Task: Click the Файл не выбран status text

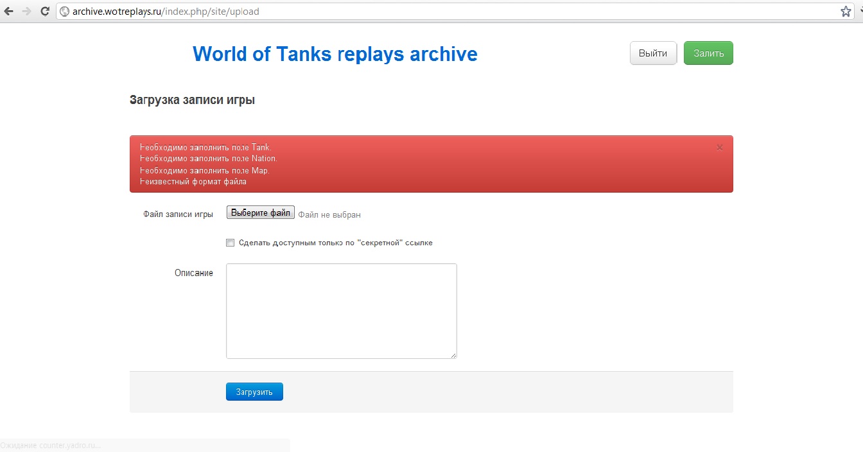Action: click(x=329, y=215)
